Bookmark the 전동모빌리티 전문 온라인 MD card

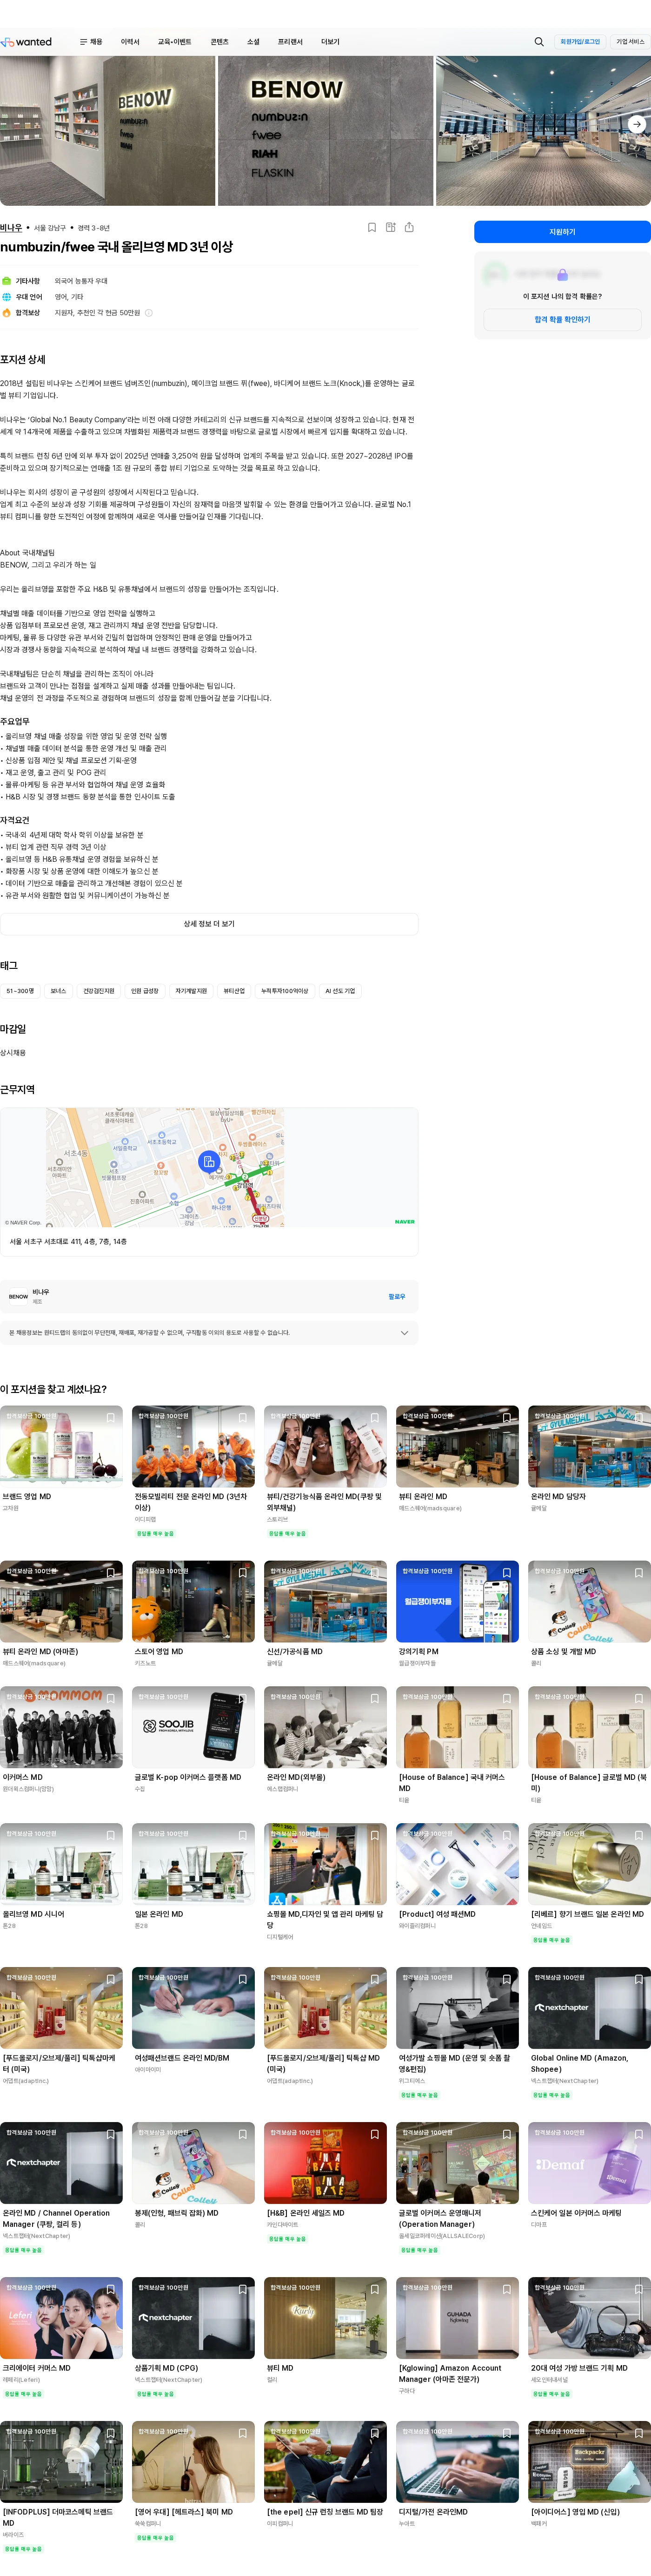(x=243, y=1418)
